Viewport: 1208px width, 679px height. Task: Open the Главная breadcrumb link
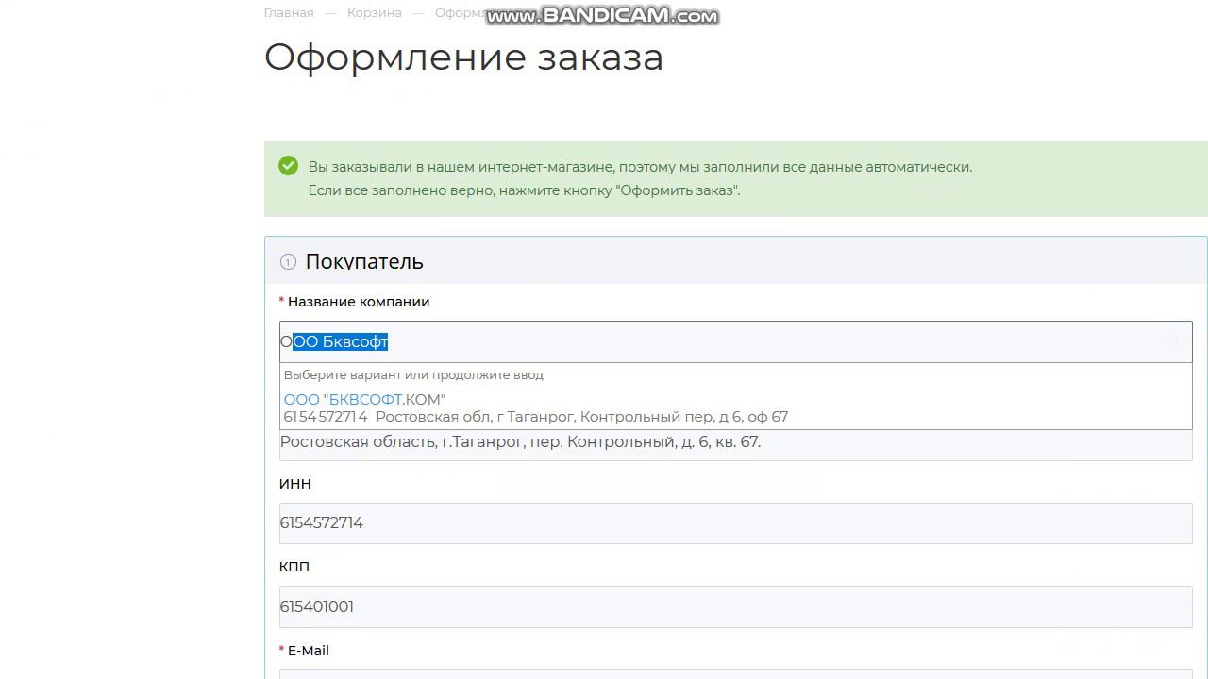tap(289, 13)
